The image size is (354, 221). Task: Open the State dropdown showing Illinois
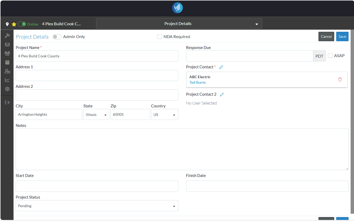click(x=96, y=115)
